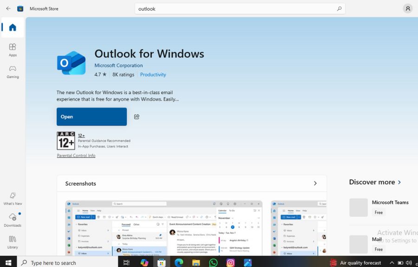Open the Microsoft Corporation publisher link
The image size is (418, 267).
tap(118, 65)
